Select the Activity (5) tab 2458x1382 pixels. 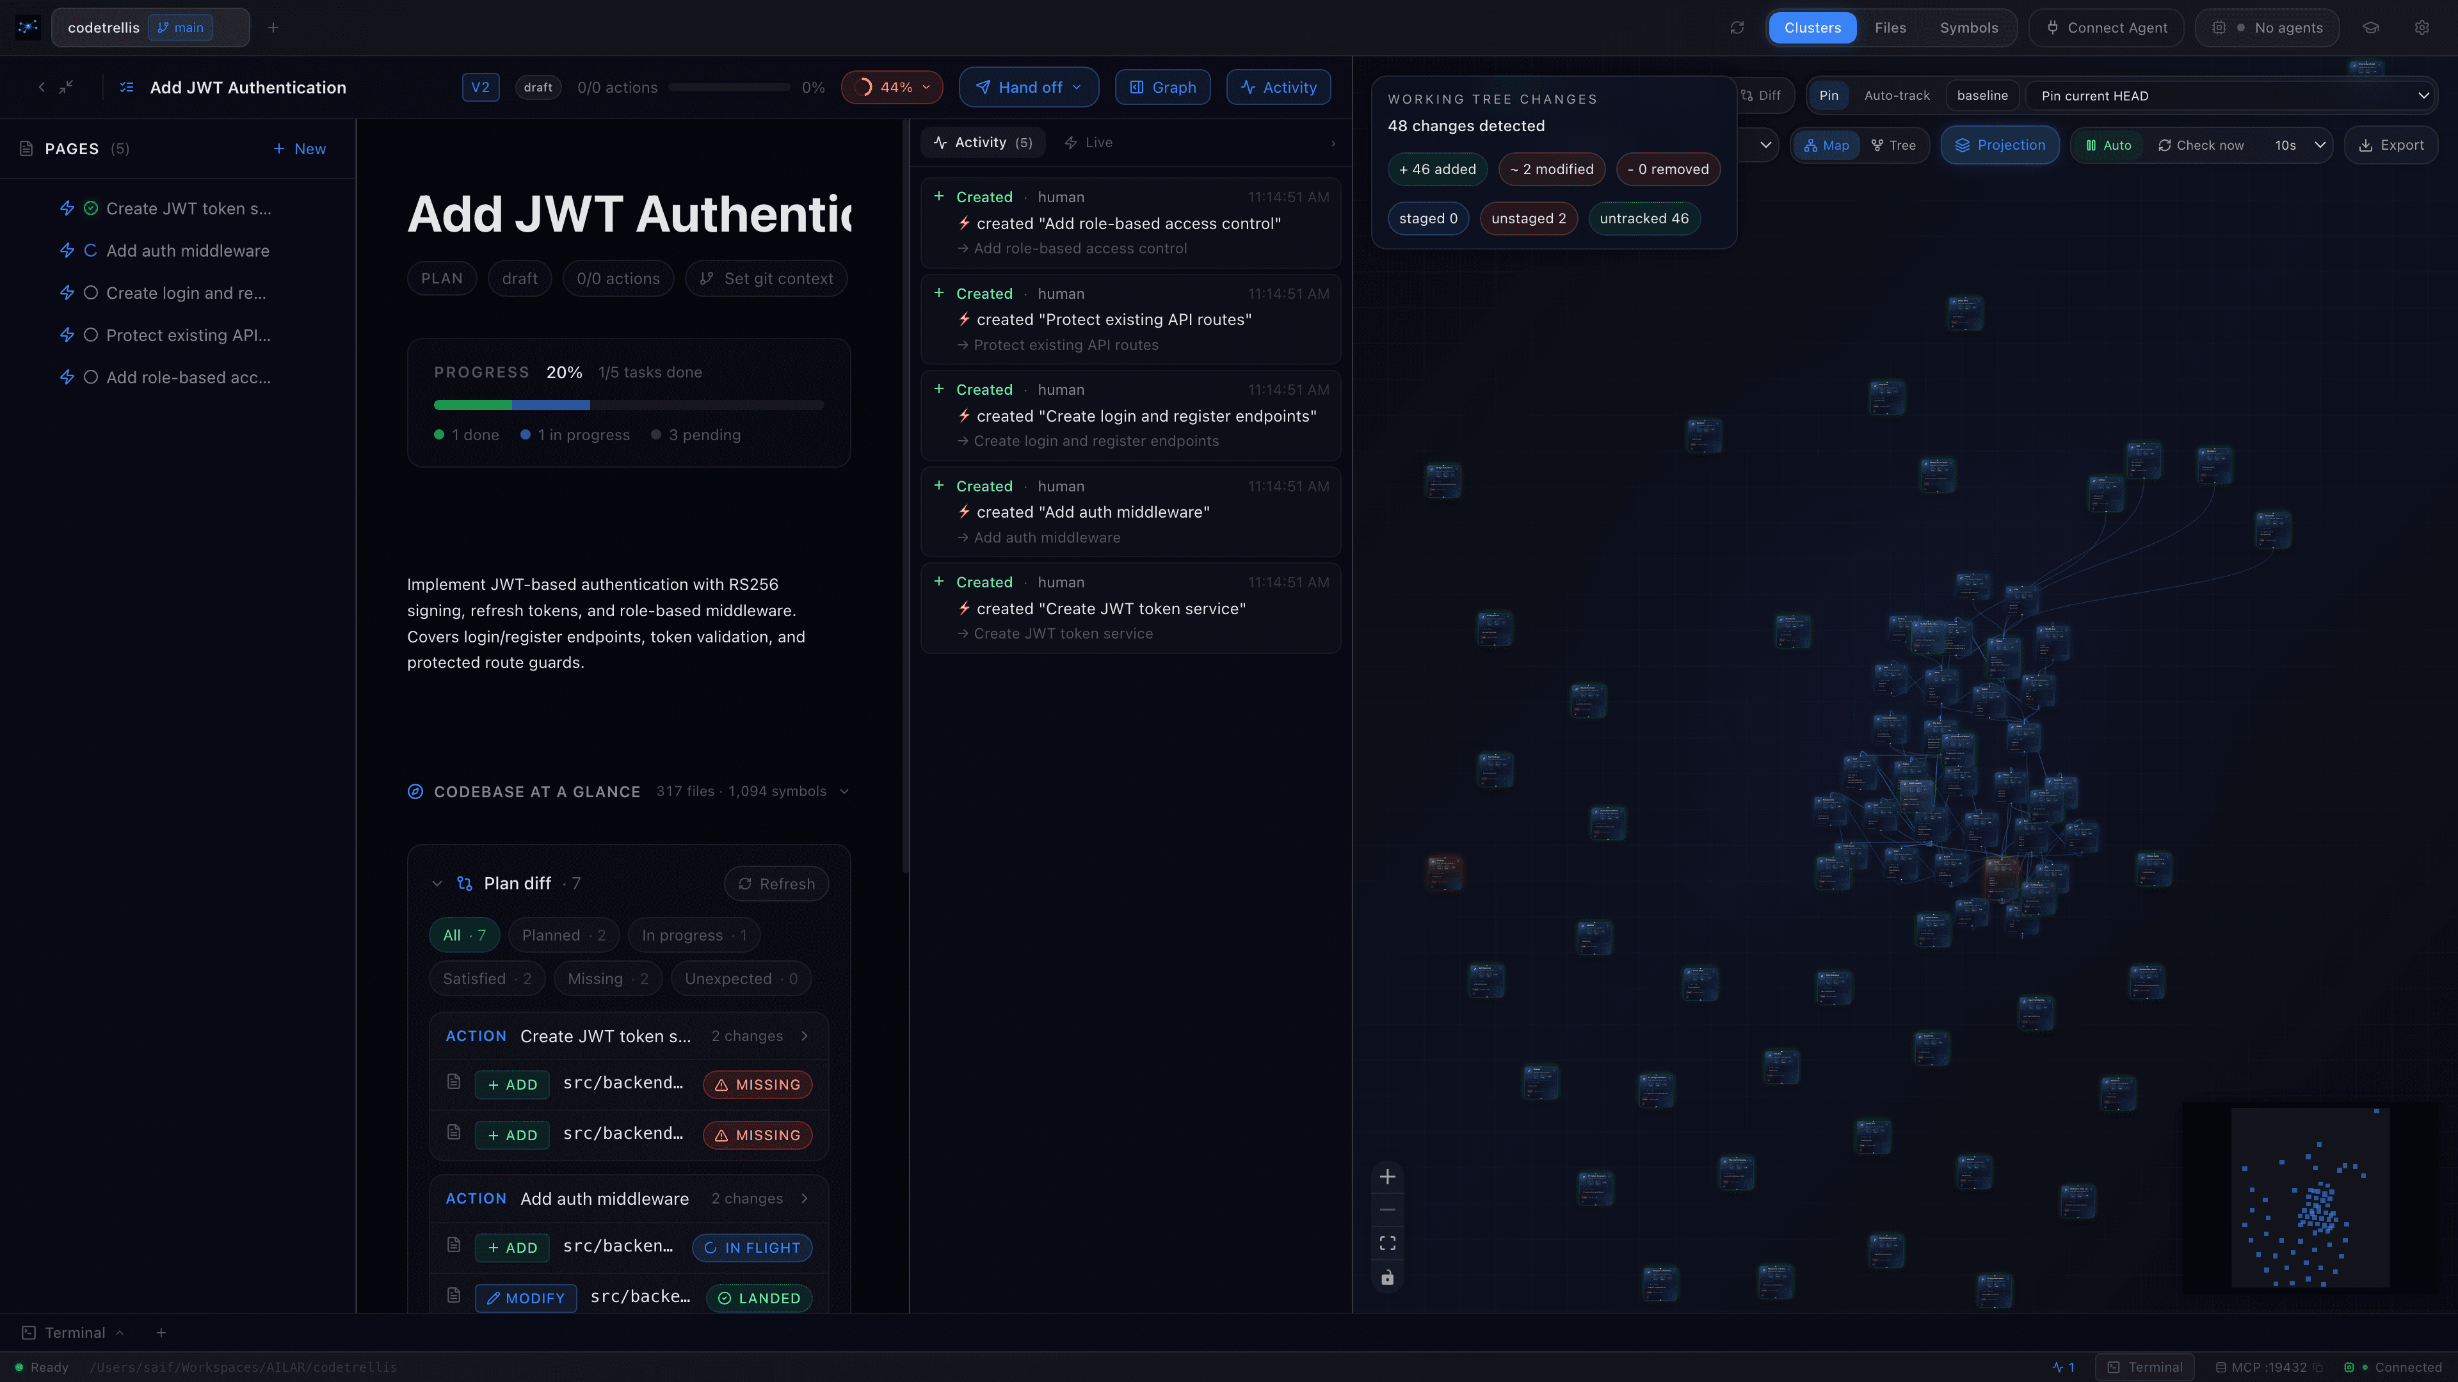pyautogui.click(x=983, y=142)
